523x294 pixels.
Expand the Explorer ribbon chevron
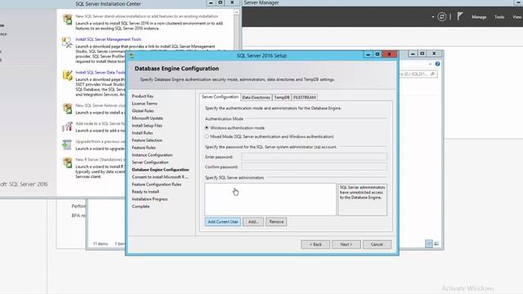point(431,64)
